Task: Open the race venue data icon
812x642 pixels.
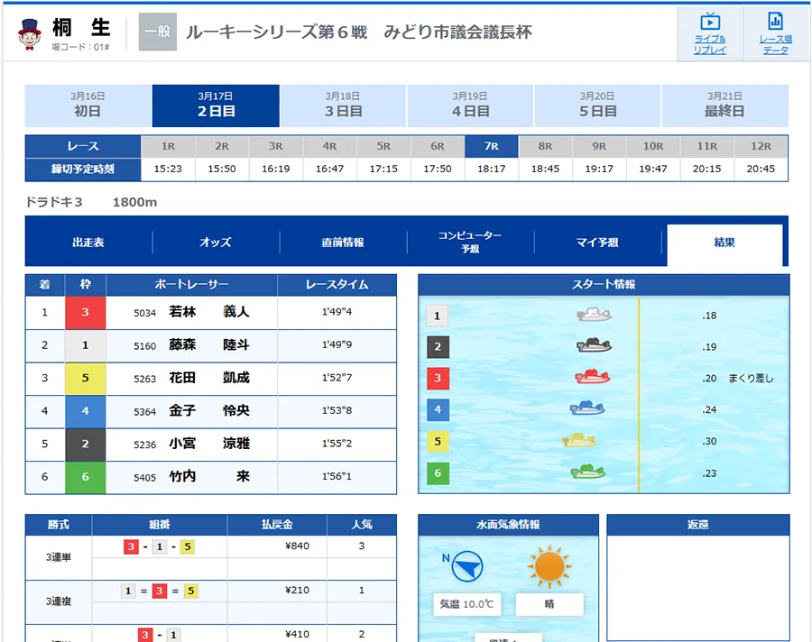Action: pos(774,33)
